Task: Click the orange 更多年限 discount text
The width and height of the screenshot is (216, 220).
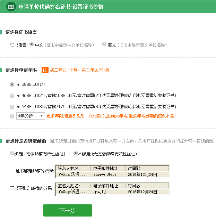Action: click(110, 116)
